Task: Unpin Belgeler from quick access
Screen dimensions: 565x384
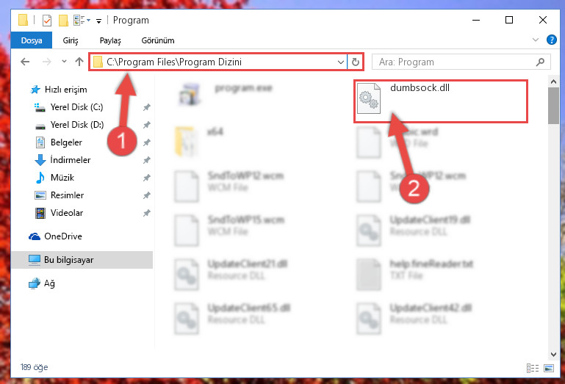Action: click(x=147, y=142)
